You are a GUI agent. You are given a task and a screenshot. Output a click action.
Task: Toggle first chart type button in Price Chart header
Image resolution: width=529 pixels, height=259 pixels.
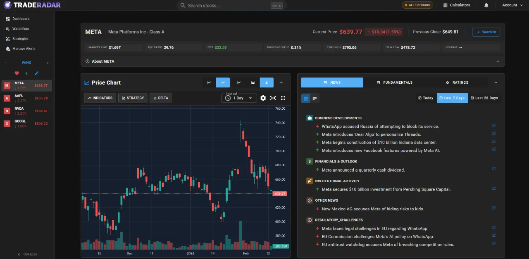[x=209, y=82]
